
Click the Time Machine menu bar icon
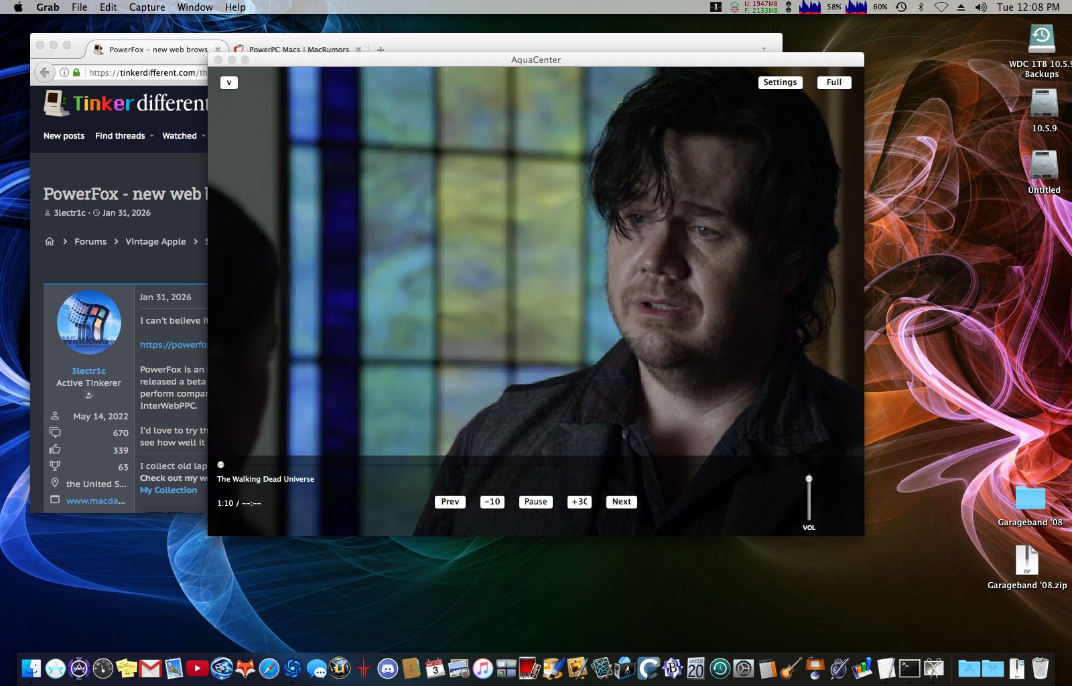901,7
